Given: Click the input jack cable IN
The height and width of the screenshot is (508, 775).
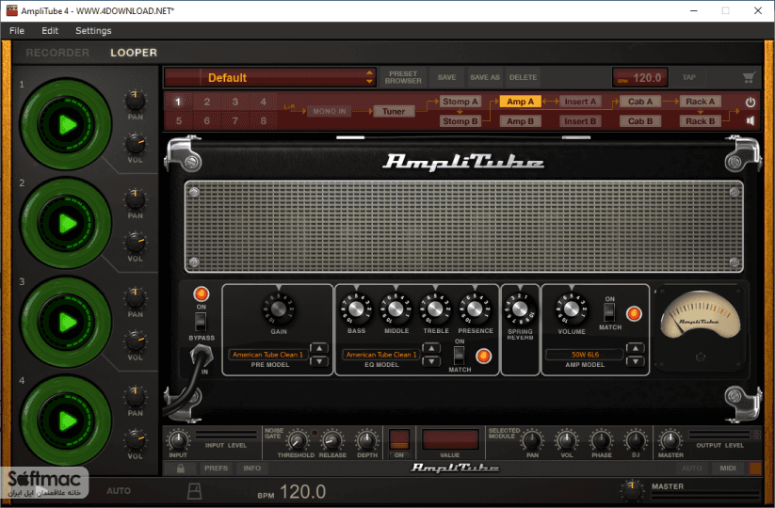Looking at the screenshot, I should pyautogui.click(x=202, y=357).
